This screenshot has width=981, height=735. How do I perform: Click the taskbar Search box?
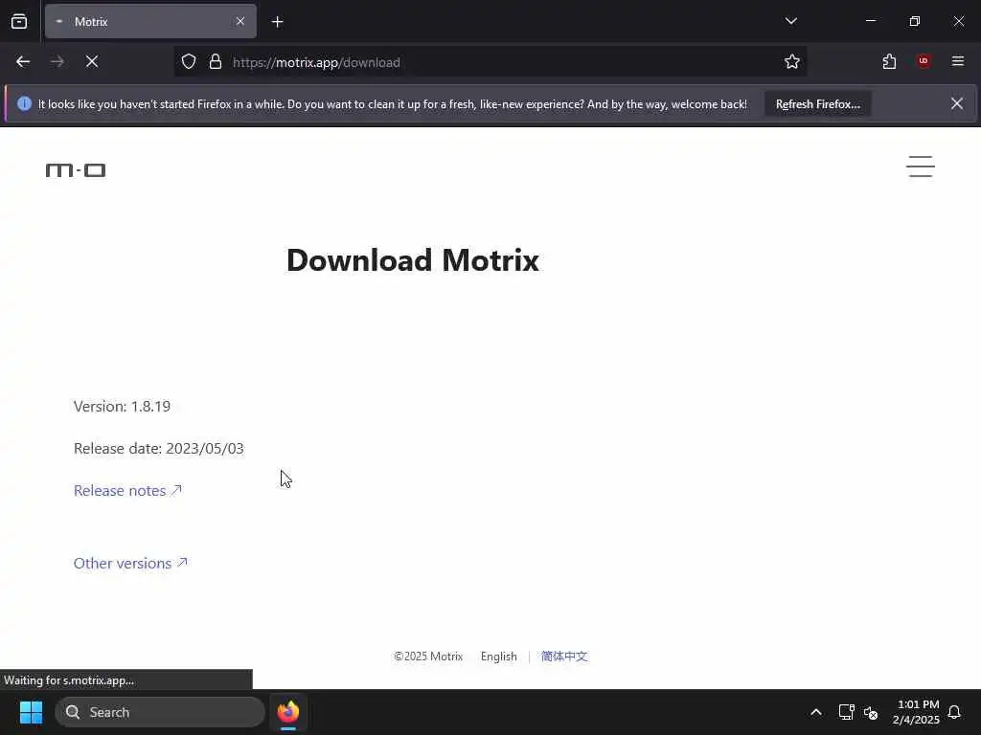click(x=160, y=712)
